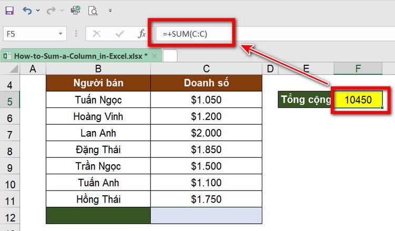Select column B header

pos(98,68)
